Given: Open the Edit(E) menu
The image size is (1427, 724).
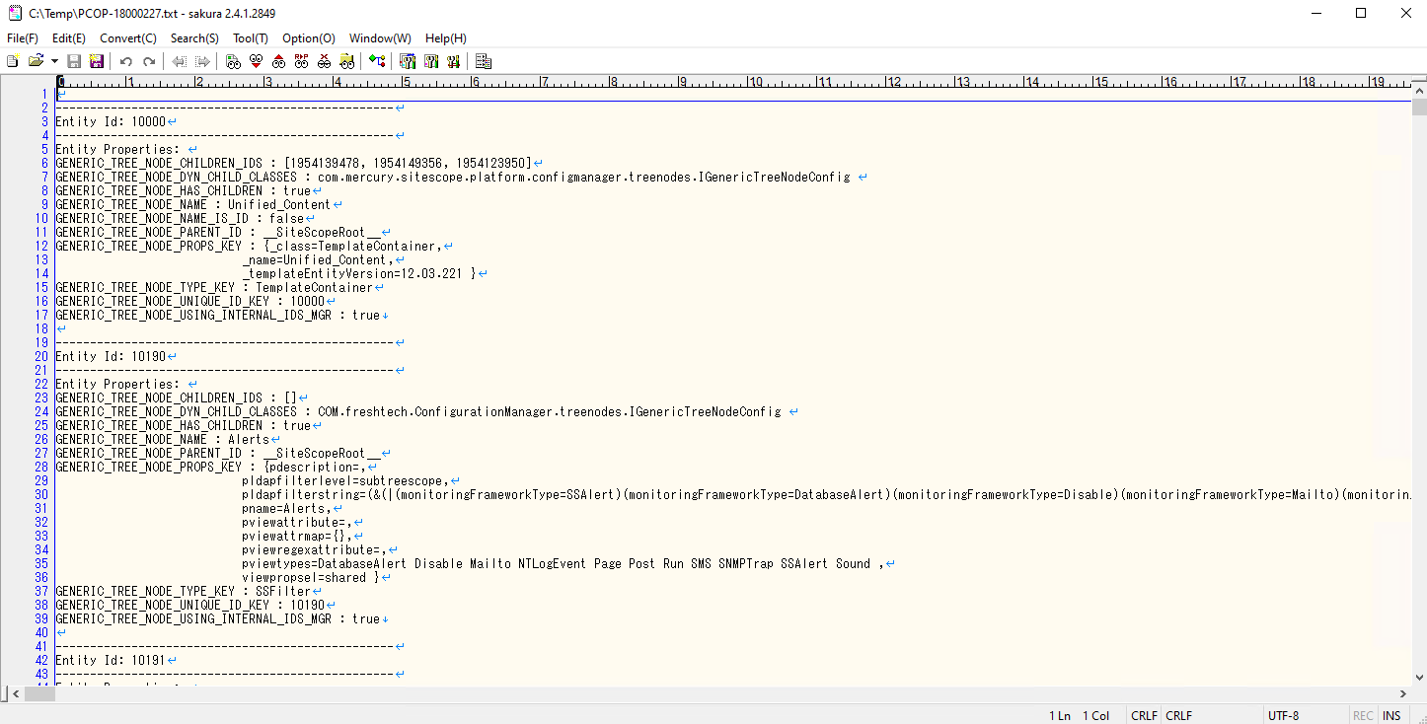Looking at the screenshot, I should pyautogui.click(x=69, y=38).
